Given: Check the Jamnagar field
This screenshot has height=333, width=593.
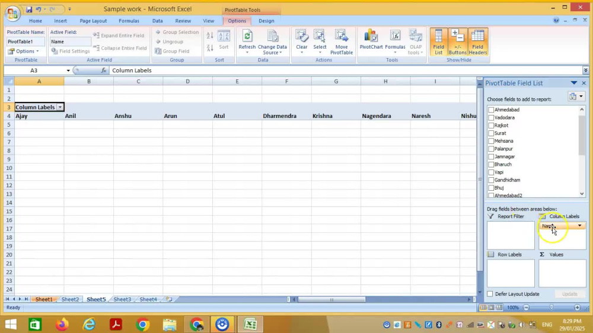Looking at the screenshot, I should [x=491, y=156].
